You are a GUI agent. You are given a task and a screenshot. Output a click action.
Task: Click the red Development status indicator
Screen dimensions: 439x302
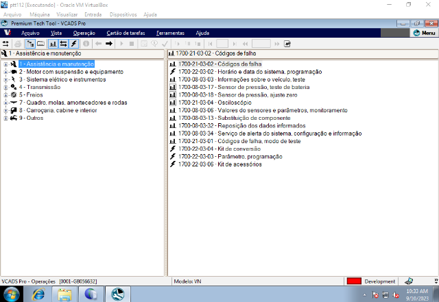click(354, 281)
